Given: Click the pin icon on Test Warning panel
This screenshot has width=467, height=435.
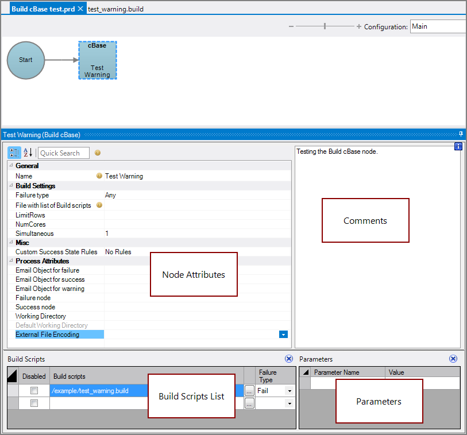Looking at the screenshot, I should [x=461, y=134].
